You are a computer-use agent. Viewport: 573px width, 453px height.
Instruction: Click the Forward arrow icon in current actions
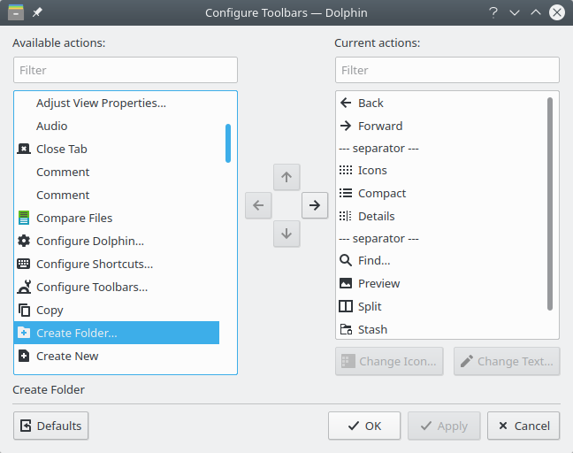pyautogui.click(x=346, y=126)
